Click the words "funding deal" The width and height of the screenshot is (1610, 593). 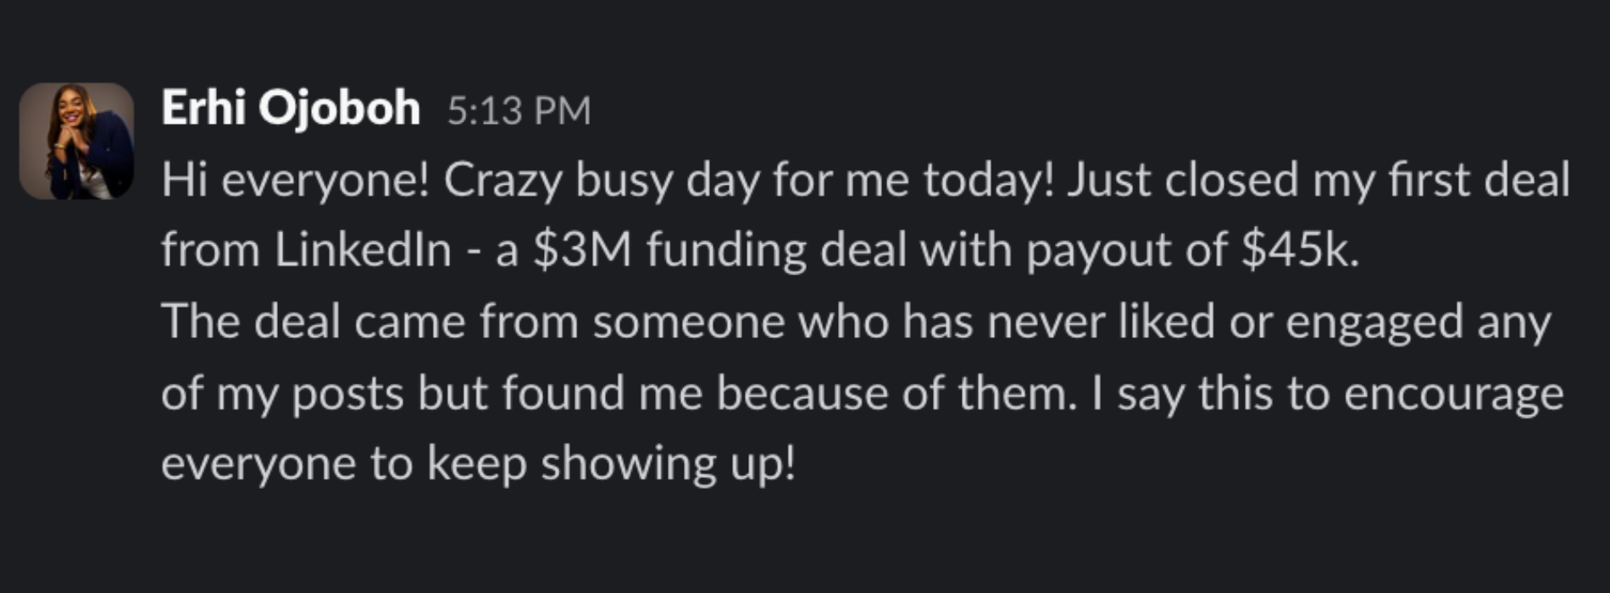point(776,251)
